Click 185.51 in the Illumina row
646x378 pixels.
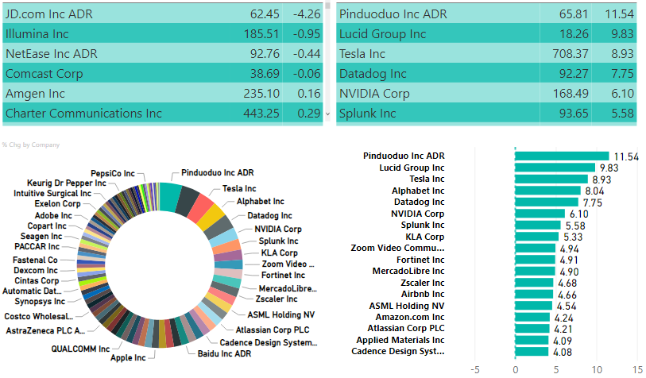(261, 34)
